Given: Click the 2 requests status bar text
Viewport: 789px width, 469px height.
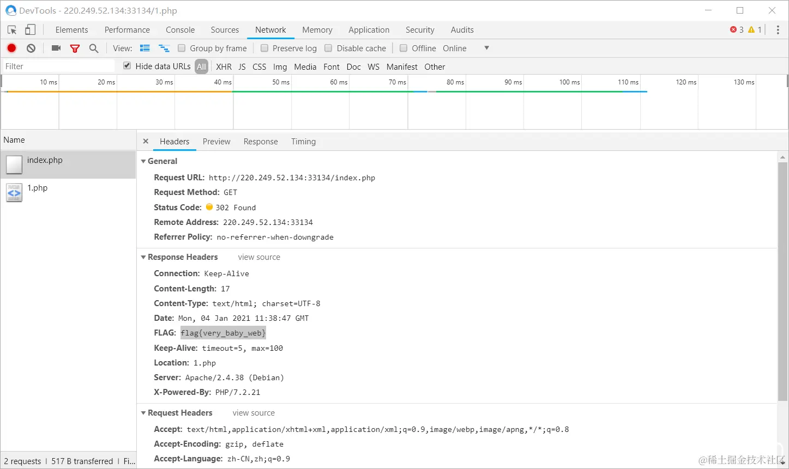Looking at the screenshot, I should point(22,461).
